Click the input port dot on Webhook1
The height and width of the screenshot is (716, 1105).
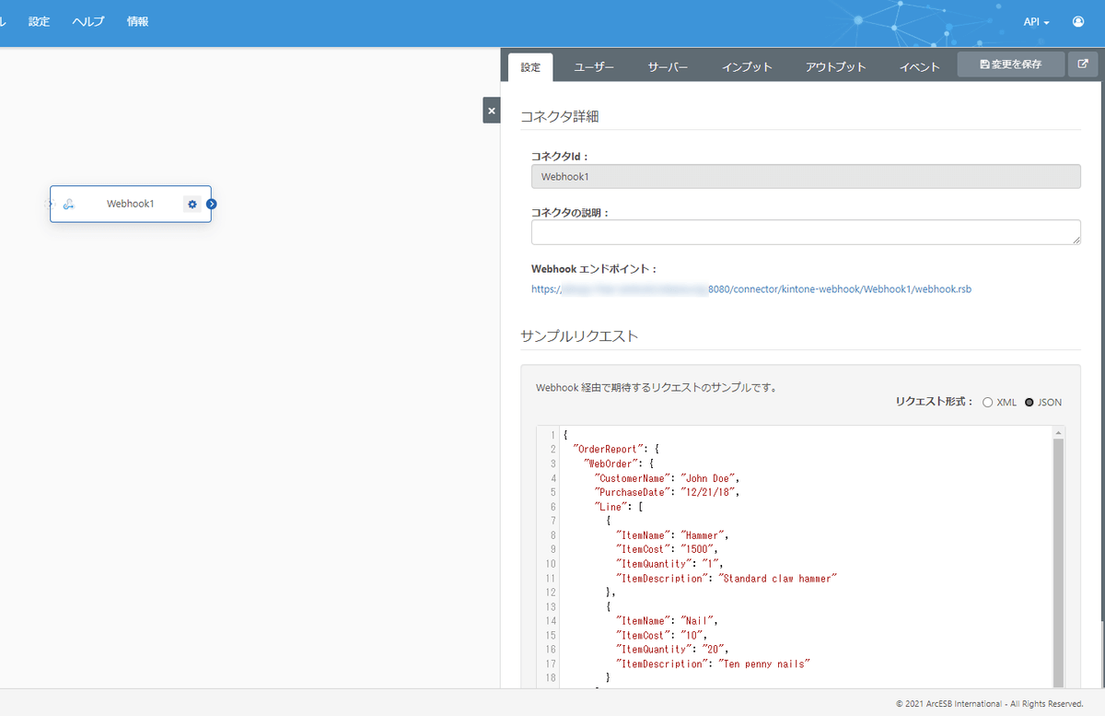point(52,204)
